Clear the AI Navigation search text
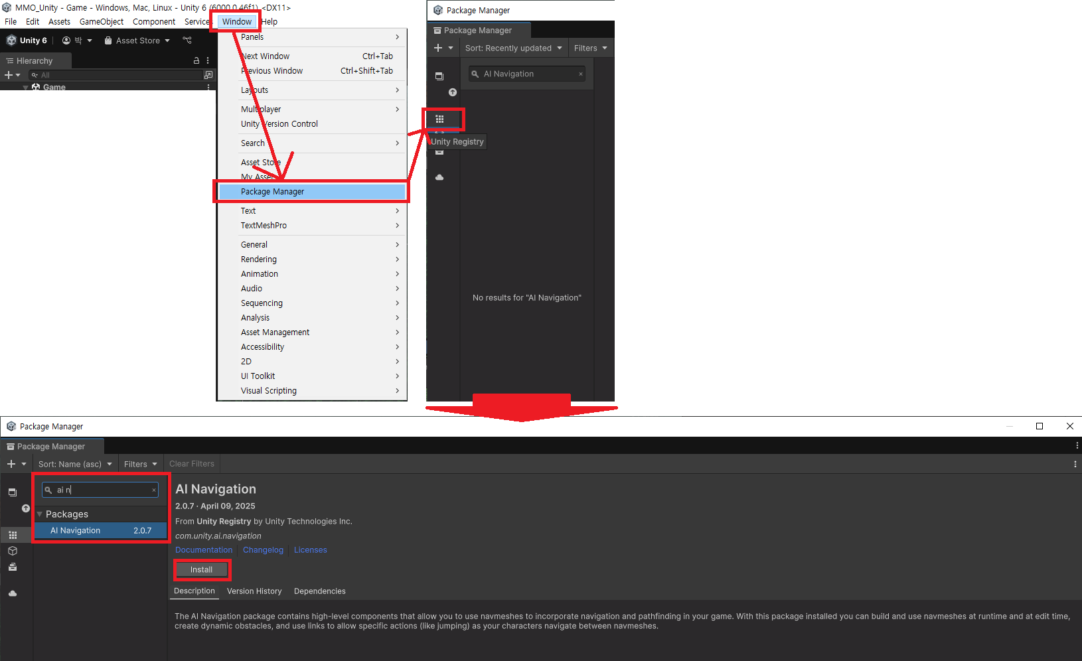The height and width of the screenshot is (661, 1082). pos(581,74)
